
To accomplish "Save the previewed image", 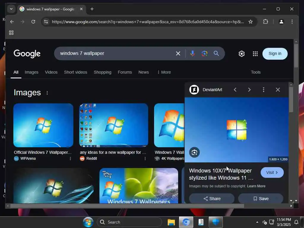I will (261, 198).
